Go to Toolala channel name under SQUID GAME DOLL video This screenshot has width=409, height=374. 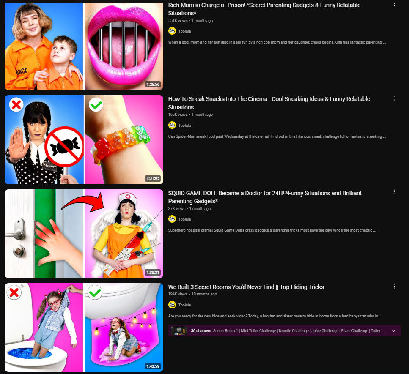184,219
